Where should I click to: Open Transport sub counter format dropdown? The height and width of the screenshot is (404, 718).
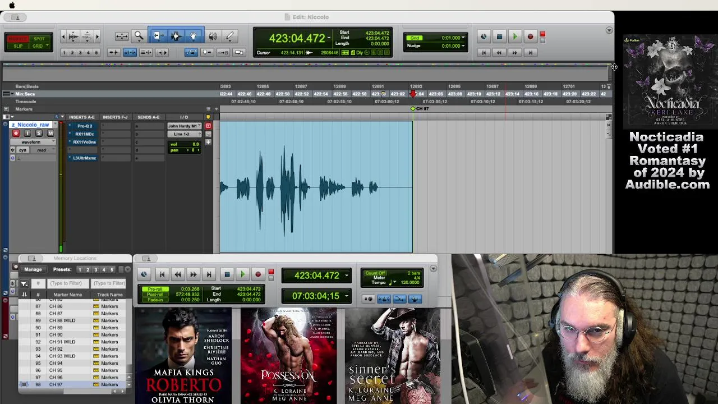point(347,296)
